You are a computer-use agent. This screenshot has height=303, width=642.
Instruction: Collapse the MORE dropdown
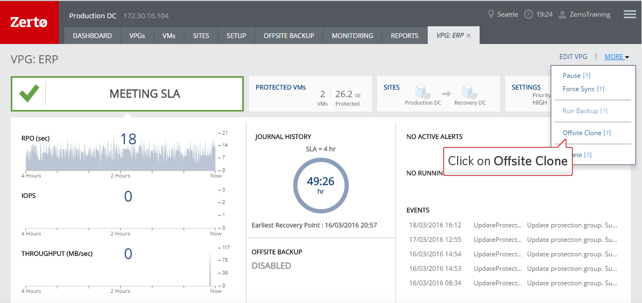coord(617,57)
